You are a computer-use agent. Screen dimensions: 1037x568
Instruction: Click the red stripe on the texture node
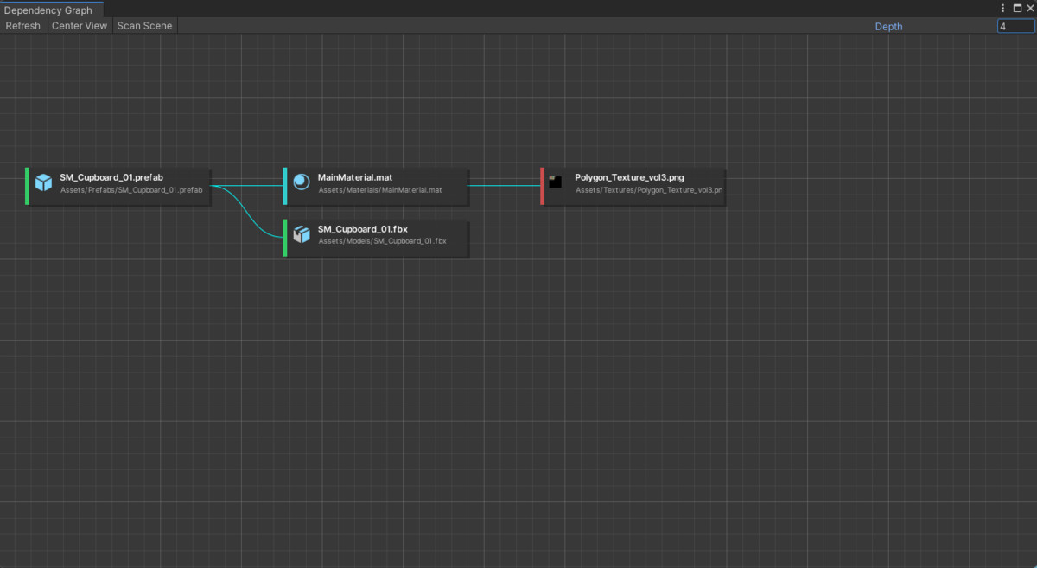tap(542, 186)
